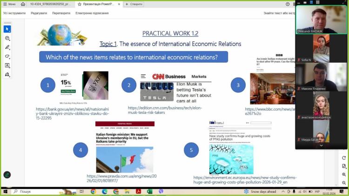Launch Microsoft Edge from taskbar
Viewport: 349px width, 196px height.
pos(105,191)
